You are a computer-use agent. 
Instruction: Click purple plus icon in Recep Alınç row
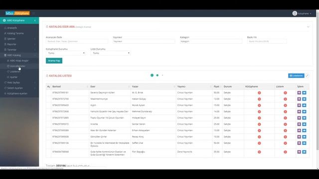pos(299,137)
